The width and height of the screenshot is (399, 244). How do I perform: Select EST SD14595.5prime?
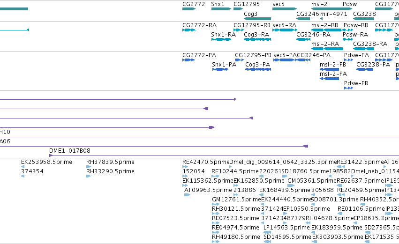tap(287, 237)
